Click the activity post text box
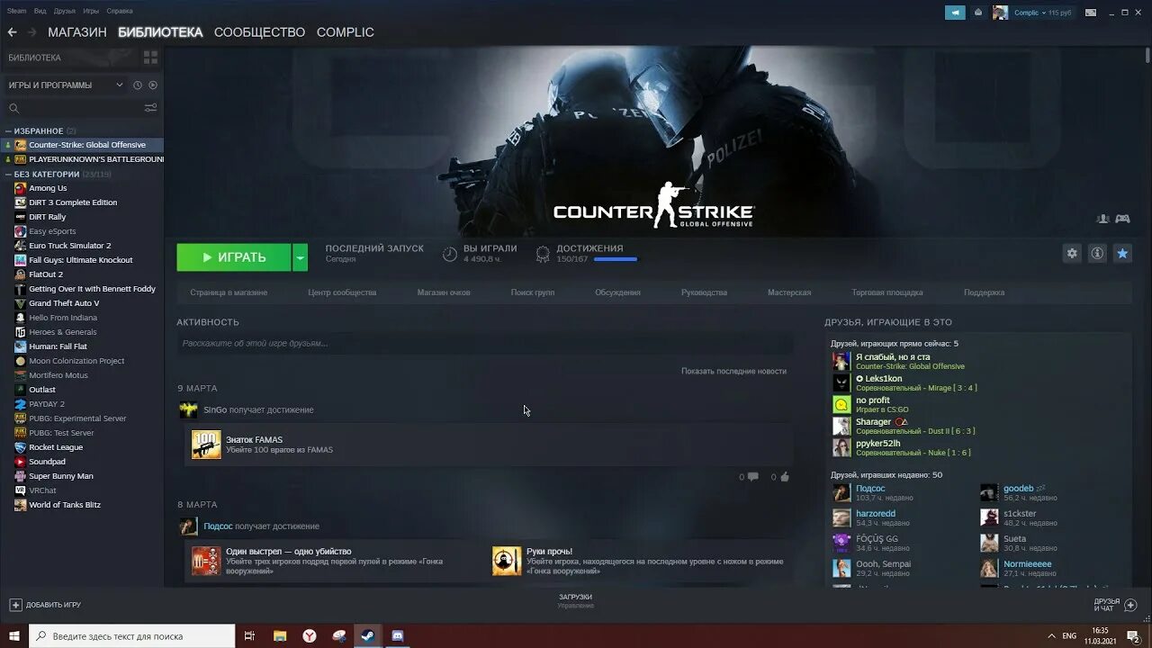Viewport: 1152px width, 648px height. [x=484, y=343]
